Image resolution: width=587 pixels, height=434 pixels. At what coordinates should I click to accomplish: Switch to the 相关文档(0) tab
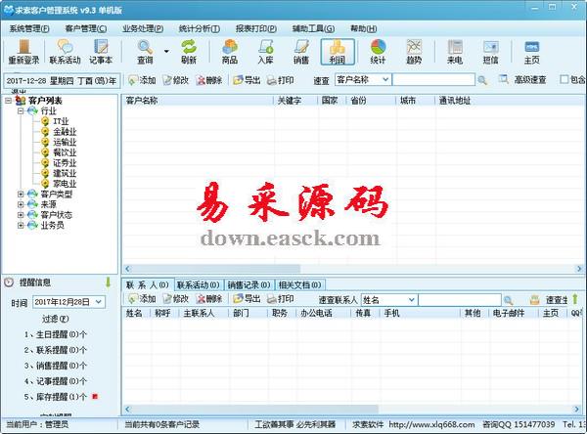click(x=300, y=285)
